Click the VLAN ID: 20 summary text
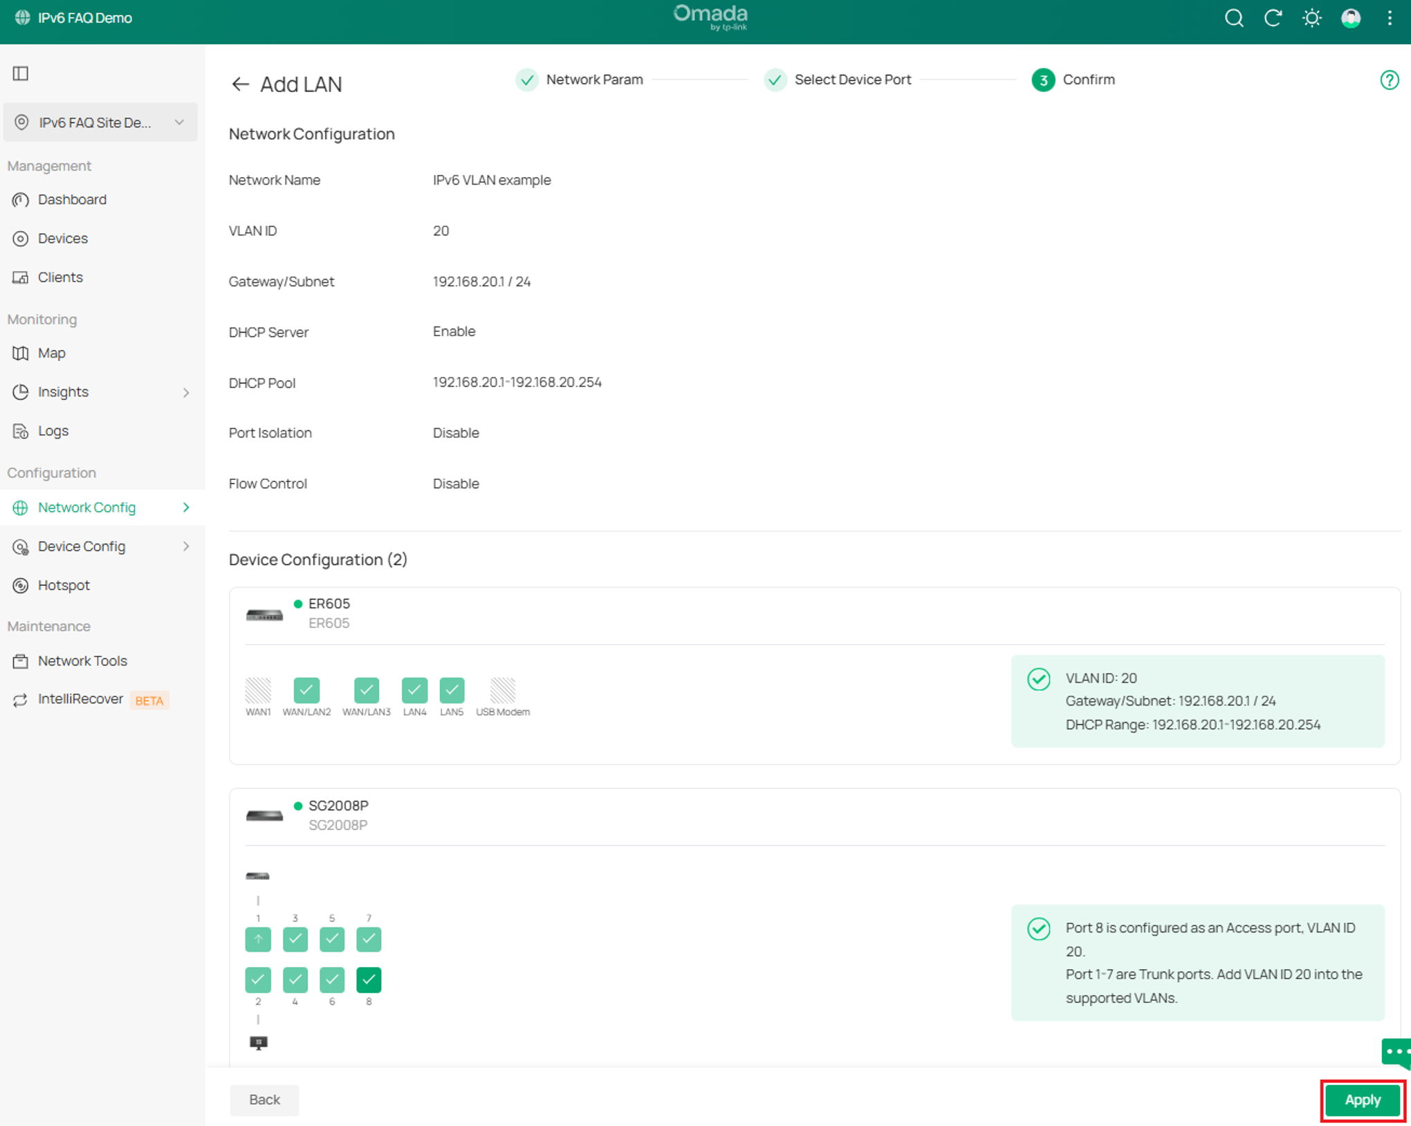1411x1126 pixels. coord(1101,679)
